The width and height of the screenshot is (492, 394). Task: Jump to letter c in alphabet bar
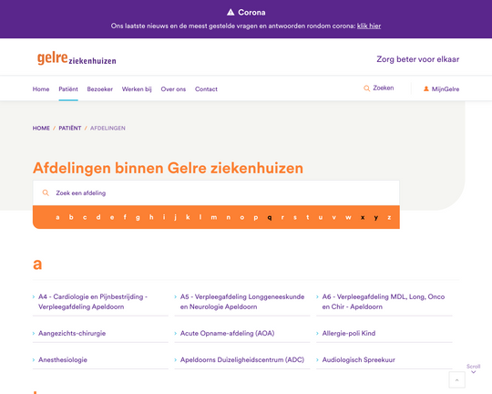coord(85,217)
